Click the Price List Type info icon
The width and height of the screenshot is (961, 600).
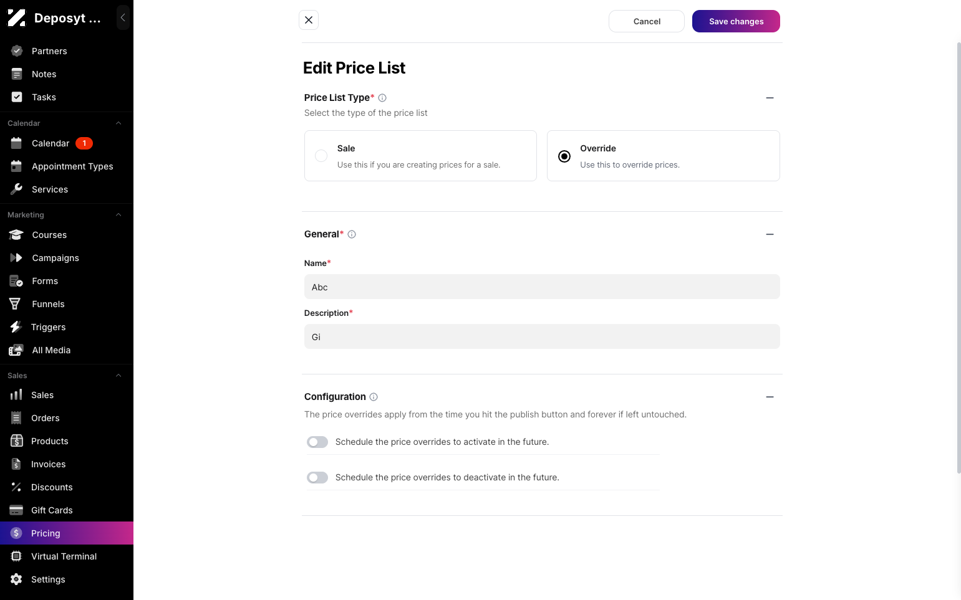382,98
